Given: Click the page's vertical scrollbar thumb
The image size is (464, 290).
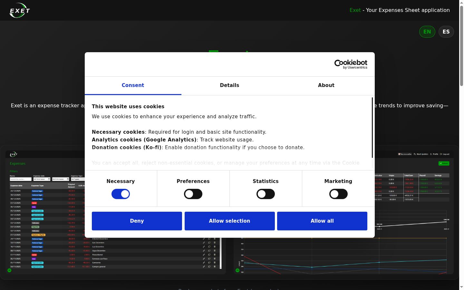Looking at the screenshot, I should tap(461, 45).
